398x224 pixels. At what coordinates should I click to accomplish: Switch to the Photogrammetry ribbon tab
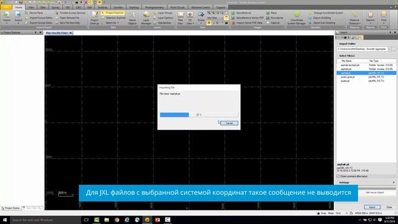click(x=154, y=7)
